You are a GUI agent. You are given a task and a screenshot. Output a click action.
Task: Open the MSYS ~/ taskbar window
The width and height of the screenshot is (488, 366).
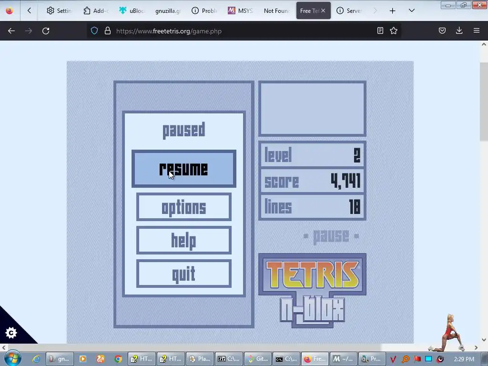tap(343, 359)
